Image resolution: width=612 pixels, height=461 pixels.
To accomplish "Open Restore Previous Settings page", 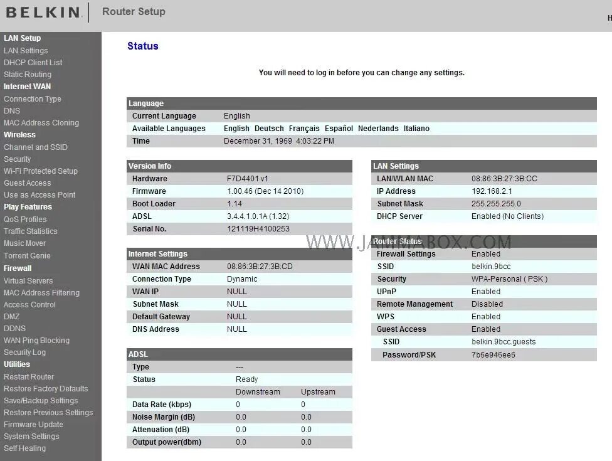I will (48, 412).
